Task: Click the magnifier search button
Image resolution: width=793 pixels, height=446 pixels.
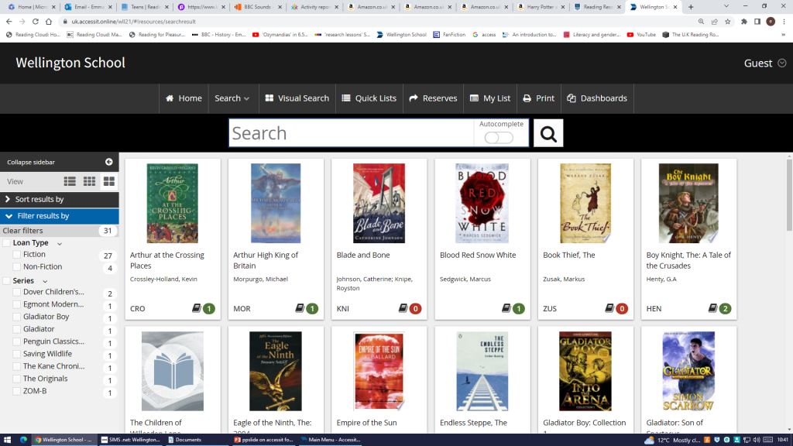Action: click(548, 133)
